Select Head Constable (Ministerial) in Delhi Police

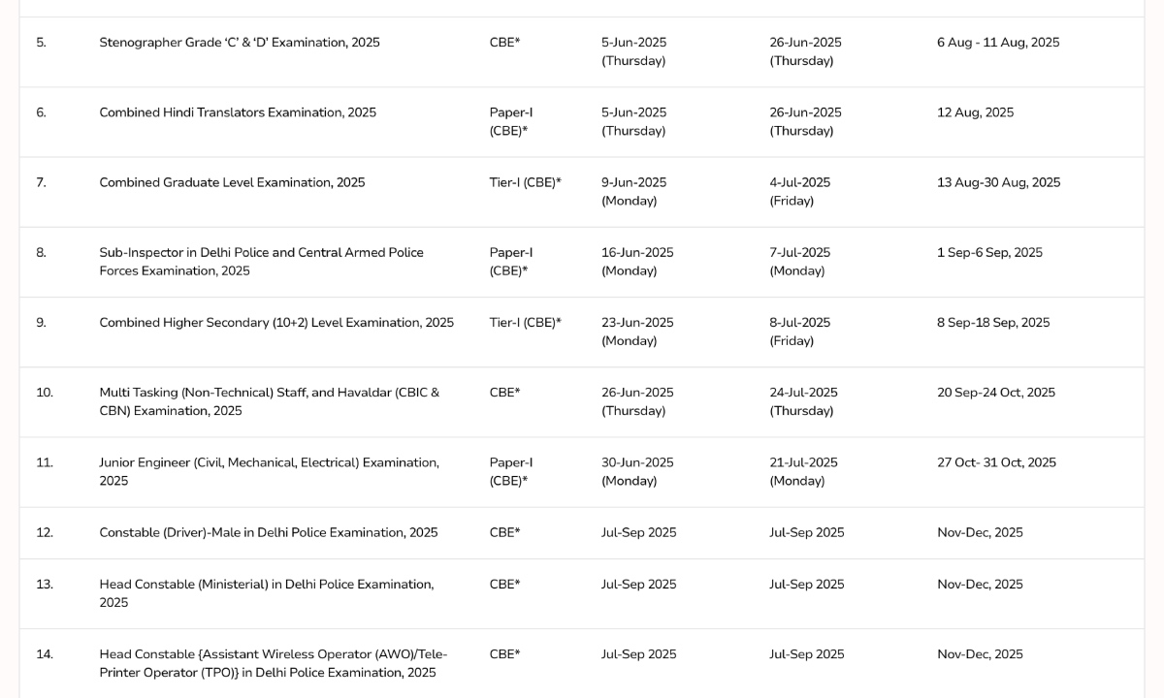tap(266, 592)
